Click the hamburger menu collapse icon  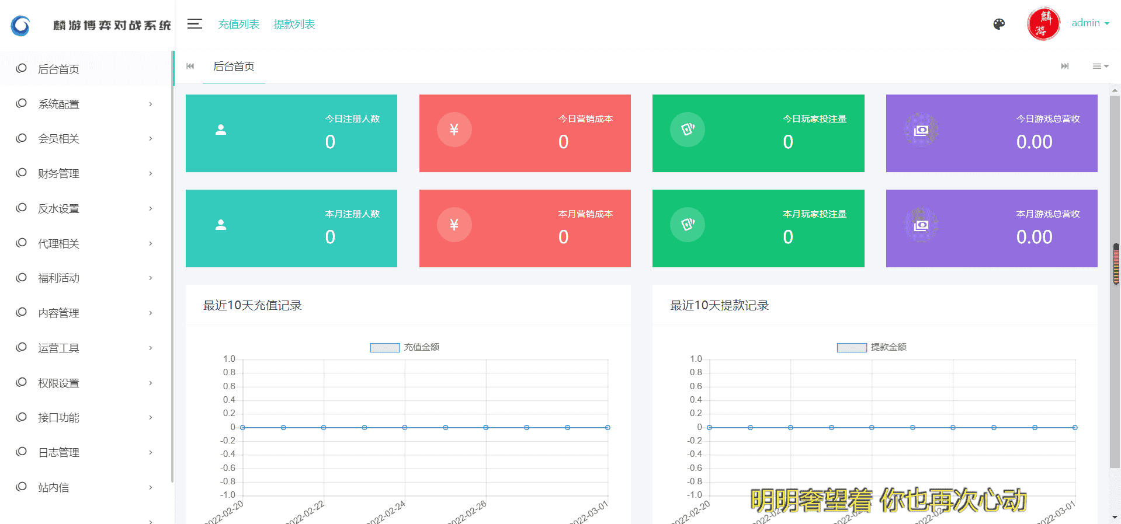pyautogui.click(x=195, y=24)
